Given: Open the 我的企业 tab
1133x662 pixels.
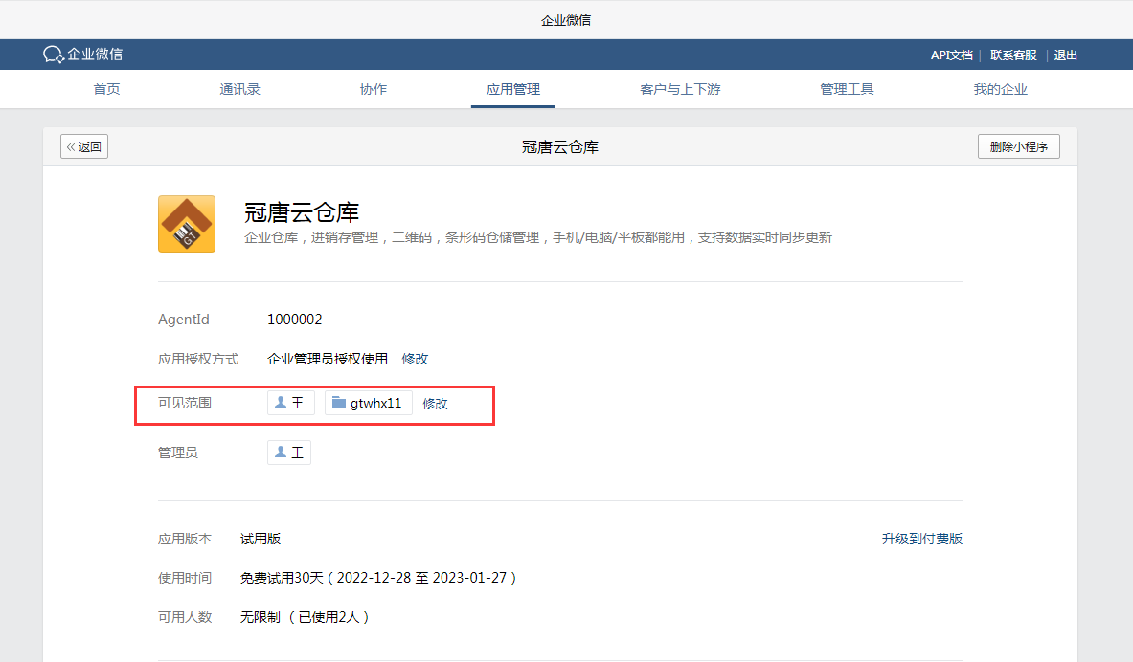Looking at the screenshot, I should [1000, 89].
